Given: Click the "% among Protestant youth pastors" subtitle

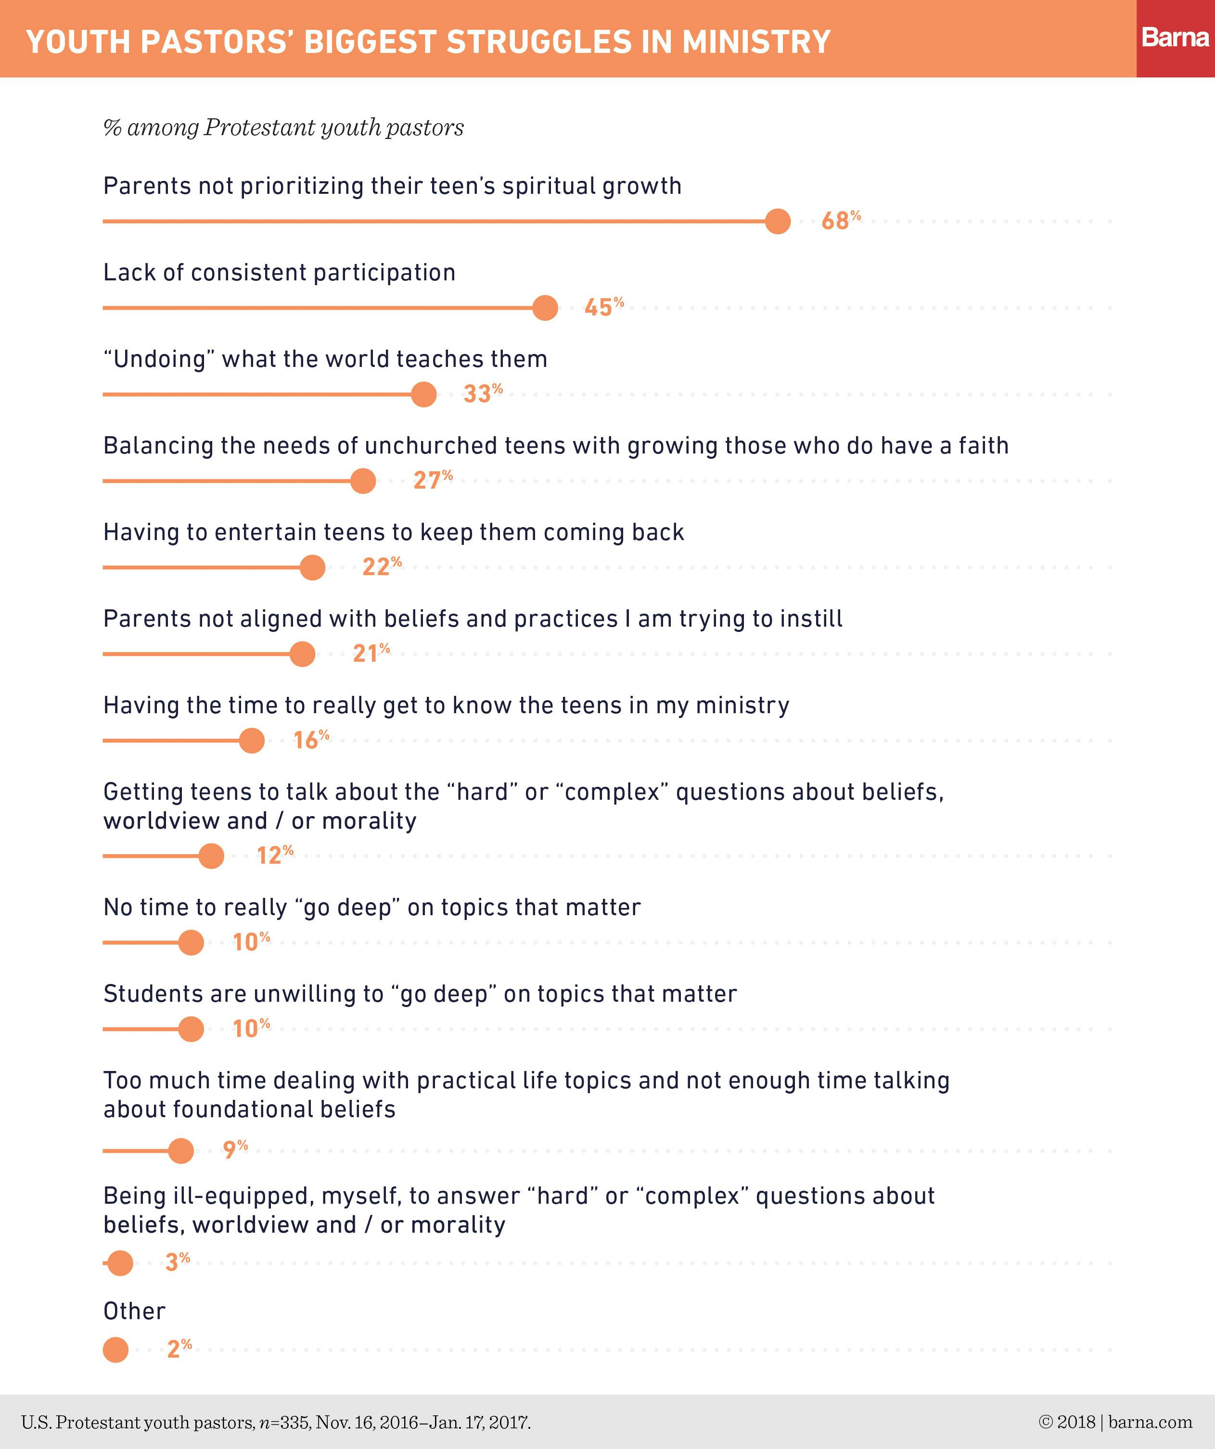Looking at the screenshot, I should click(283, 127).
